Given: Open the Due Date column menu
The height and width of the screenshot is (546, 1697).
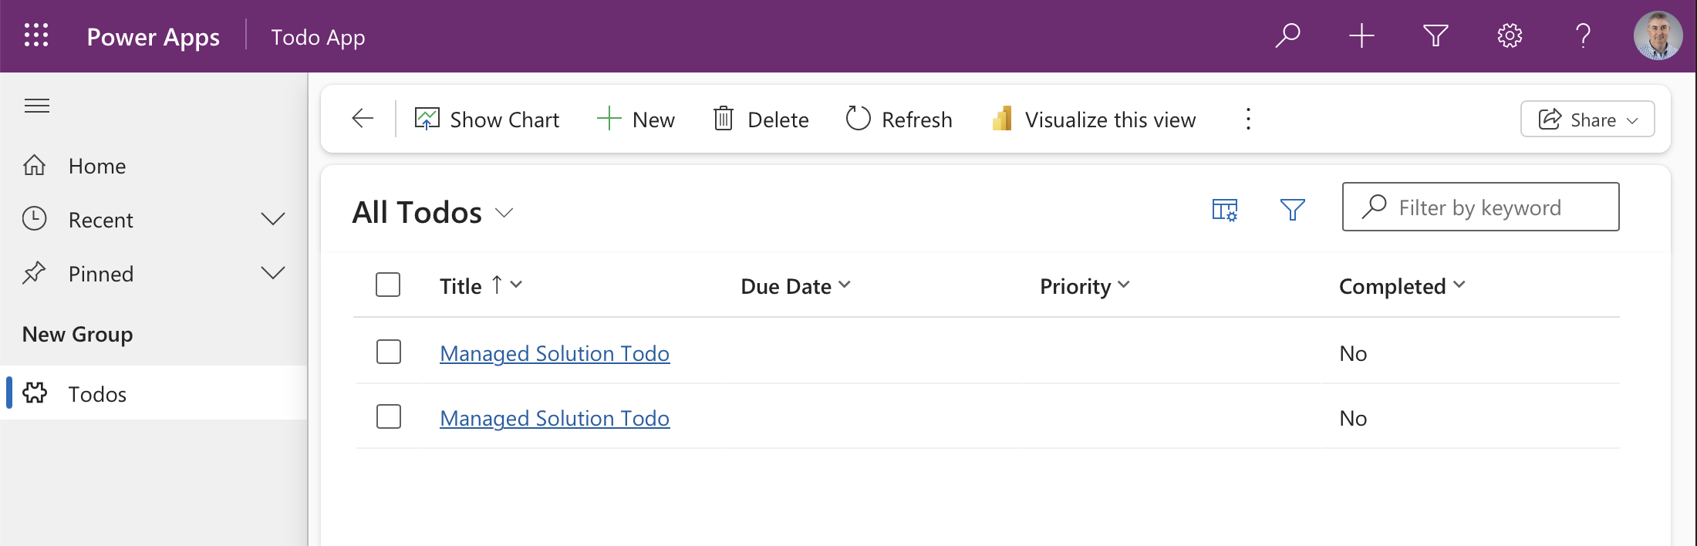Looking at the screenshot, I should (796, 286).
